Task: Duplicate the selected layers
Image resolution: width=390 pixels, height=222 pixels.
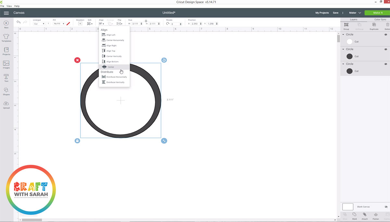Action: pos(374,26)
